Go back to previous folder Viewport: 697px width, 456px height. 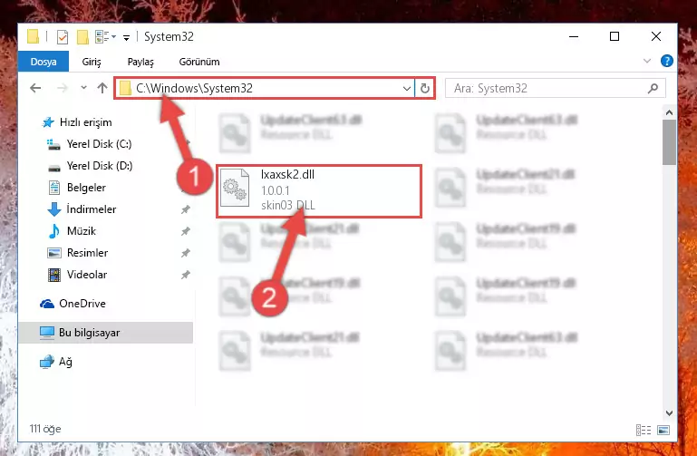(x=35, y=88)
